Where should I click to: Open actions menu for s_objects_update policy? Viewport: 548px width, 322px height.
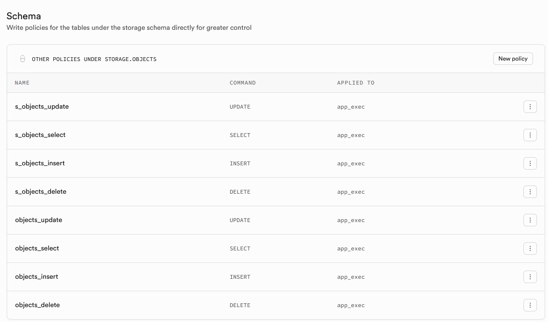coord(530,107)
